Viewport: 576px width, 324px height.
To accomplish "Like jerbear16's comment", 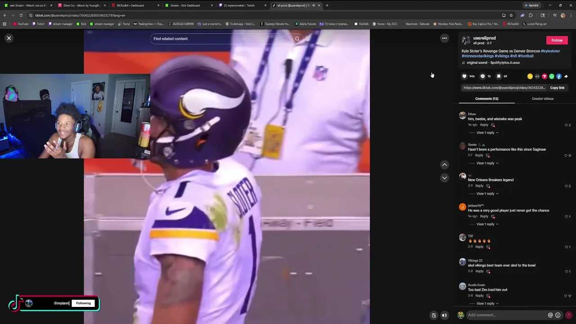I will 566,216.
